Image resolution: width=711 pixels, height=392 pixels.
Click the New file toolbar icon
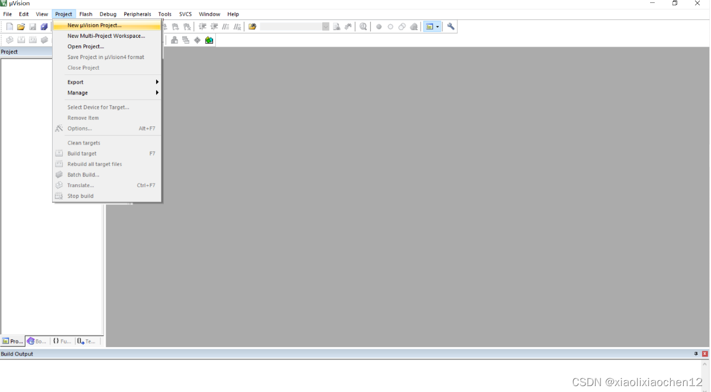click(9, 27)
